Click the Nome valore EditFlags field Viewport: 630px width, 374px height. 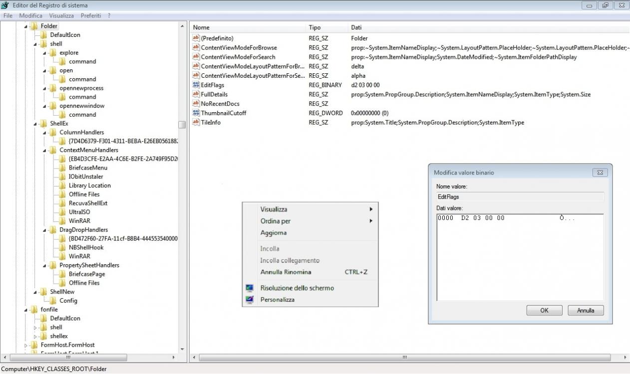(x=520, y=197)
